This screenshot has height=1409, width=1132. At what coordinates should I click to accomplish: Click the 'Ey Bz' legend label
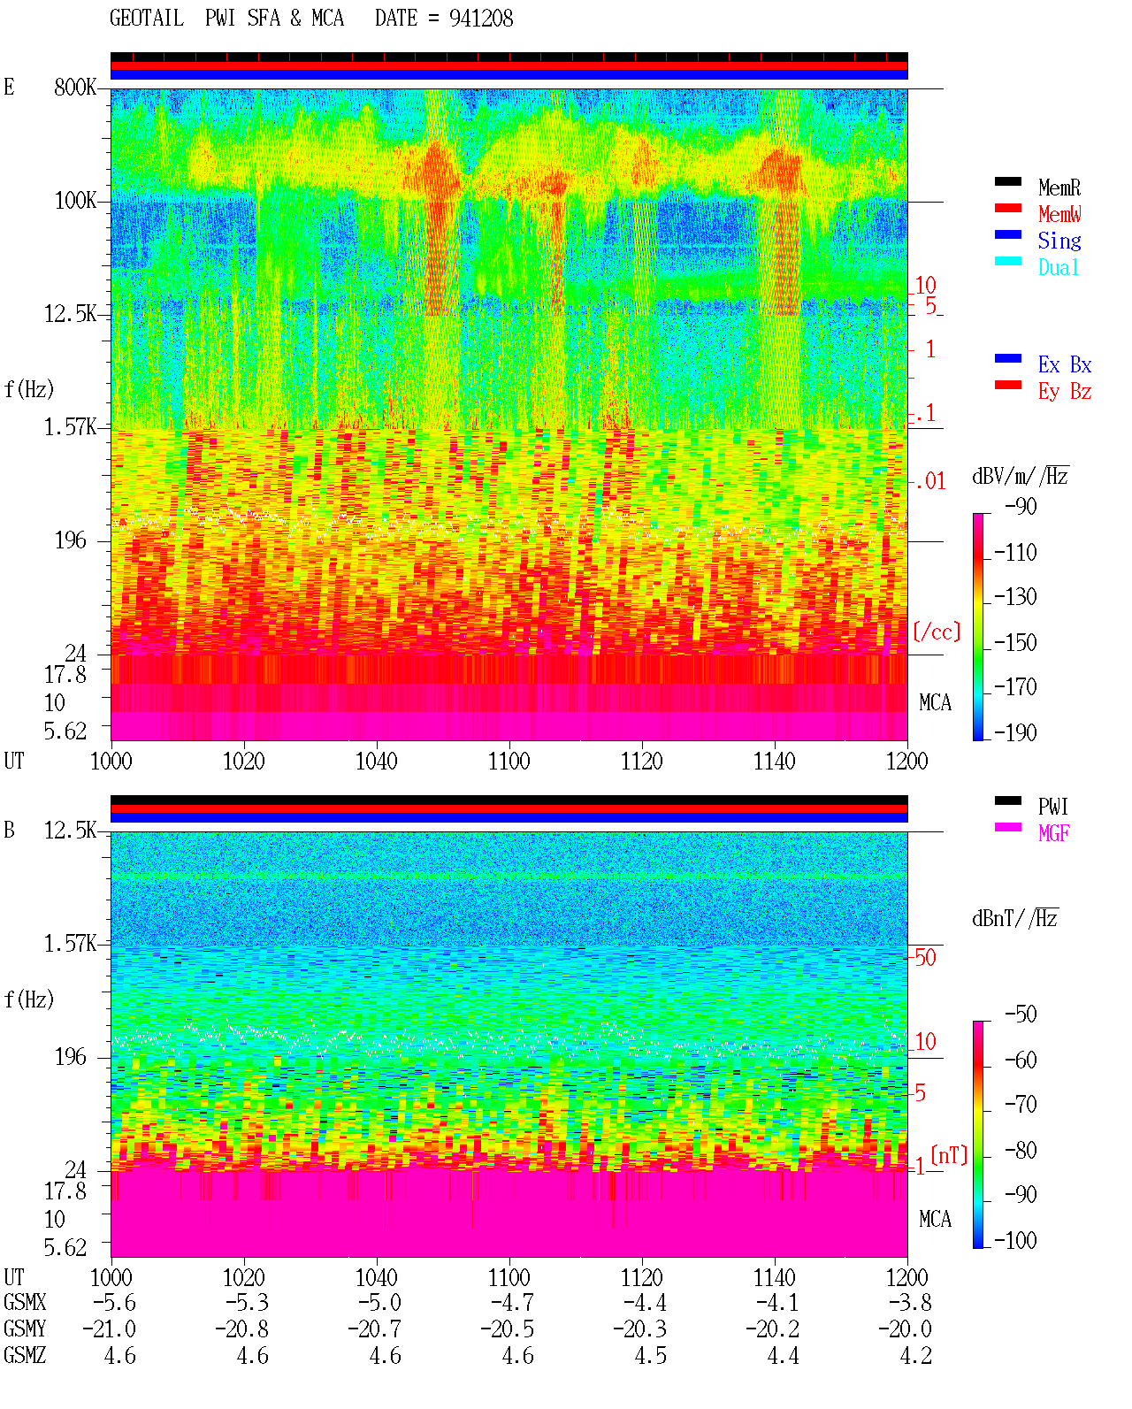coord(1065,391)
